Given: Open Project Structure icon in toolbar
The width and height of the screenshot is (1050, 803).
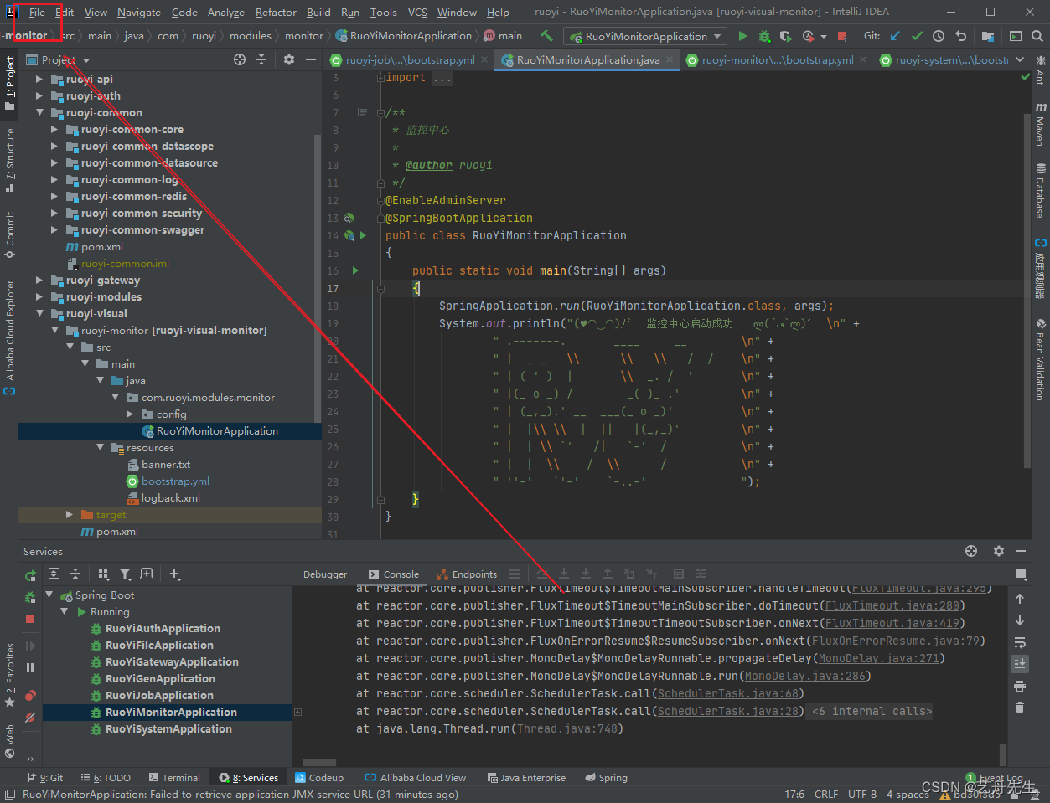Looking at the screenshot, I should coord(988,36).
